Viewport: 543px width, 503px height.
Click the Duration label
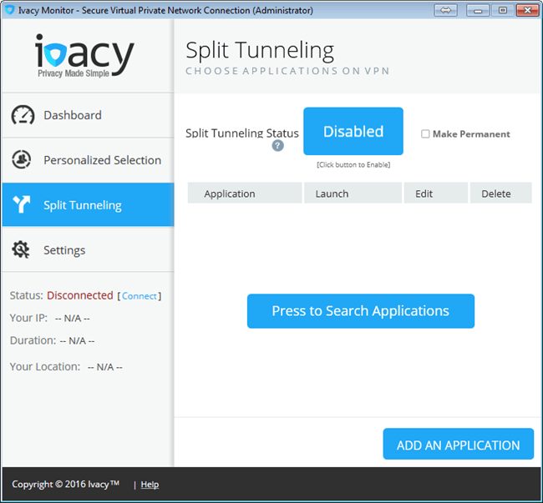click(33, 340)
